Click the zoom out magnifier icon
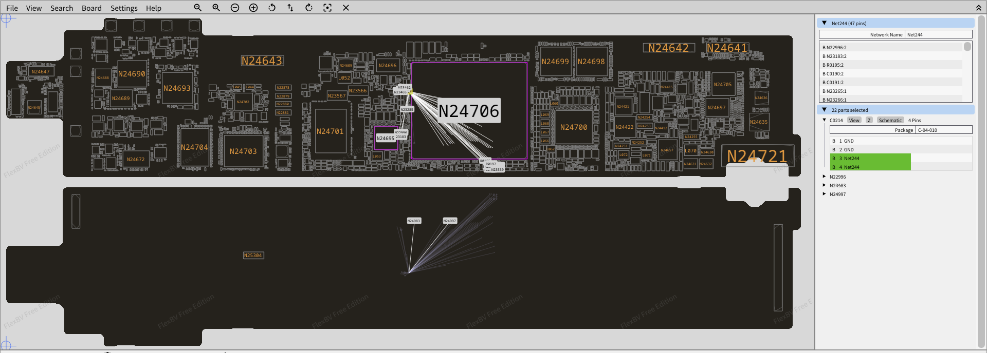This screenshot has width=987, height=353. (197, 8)
